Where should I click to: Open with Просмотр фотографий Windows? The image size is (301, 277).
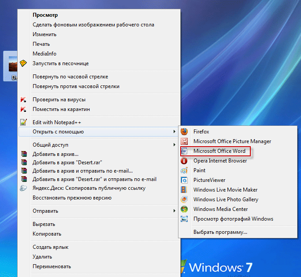click(x=233, y=219)
